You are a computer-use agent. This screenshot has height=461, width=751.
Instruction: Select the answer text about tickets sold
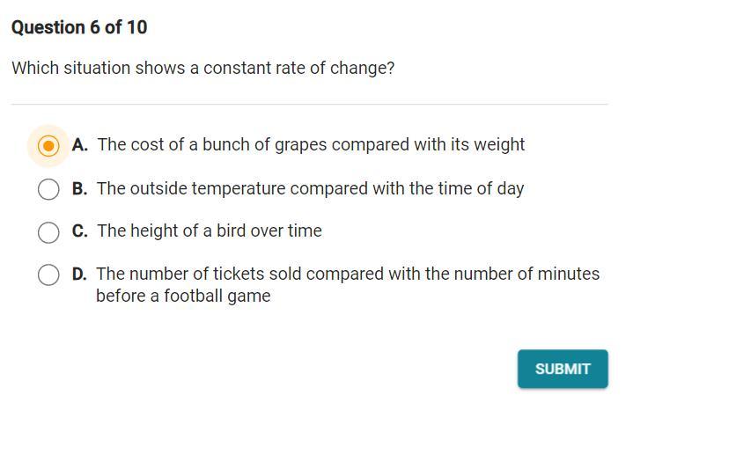(x=347, y=274)
